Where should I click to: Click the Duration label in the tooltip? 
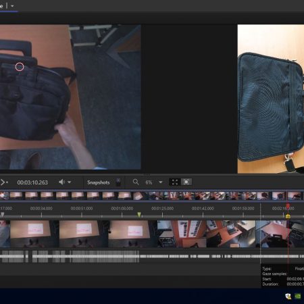270,284
